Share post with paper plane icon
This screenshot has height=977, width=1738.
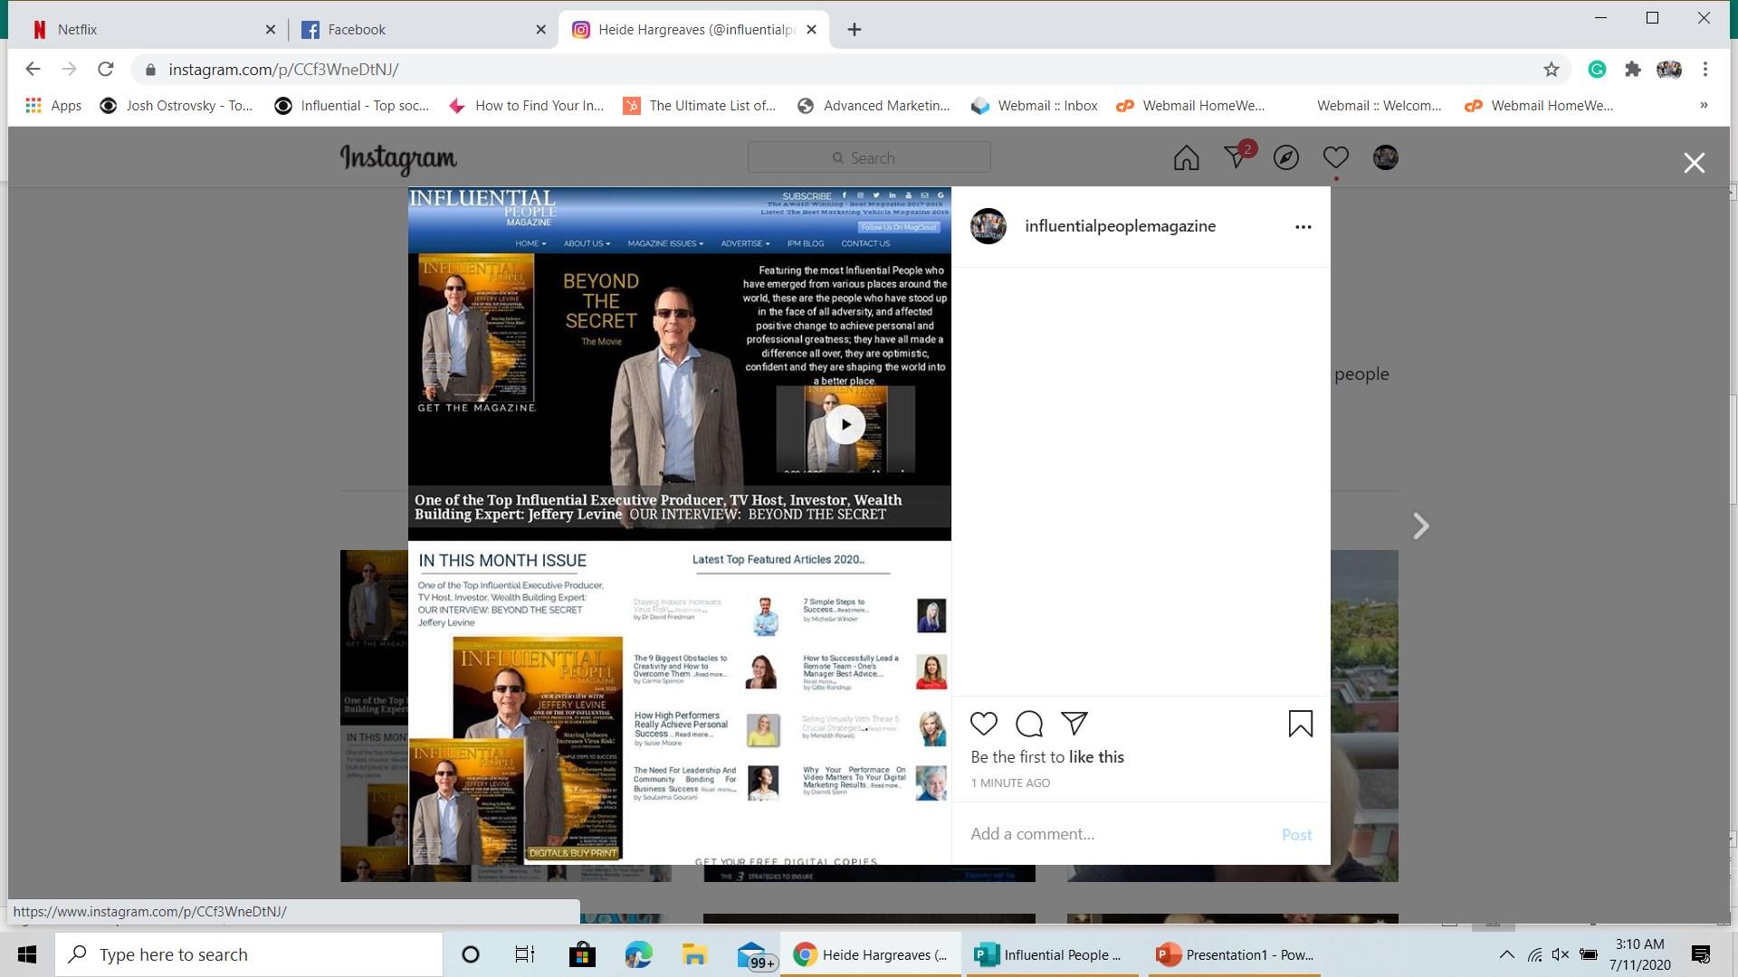[x=1074, y=723]
